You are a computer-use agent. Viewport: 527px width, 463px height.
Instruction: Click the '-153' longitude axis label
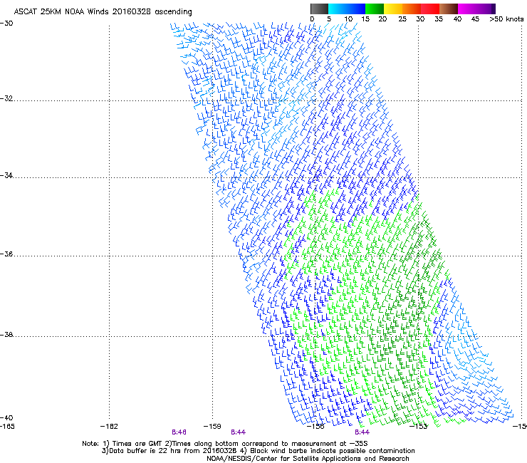coord(419,427)
